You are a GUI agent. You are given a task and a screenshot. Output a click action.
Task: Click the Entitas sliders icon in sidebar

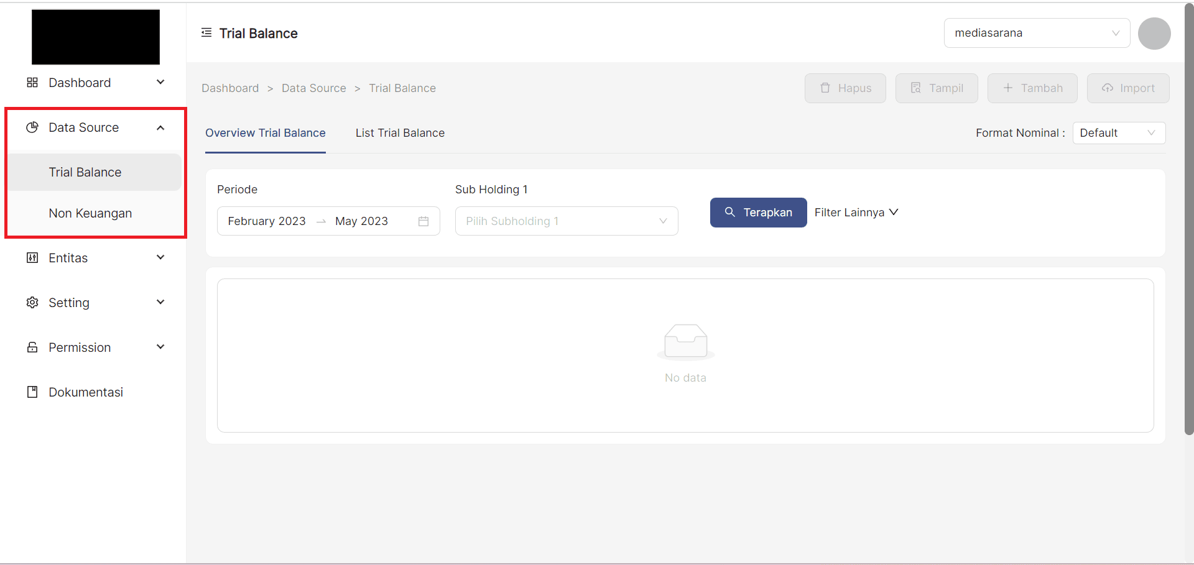point(32,258)
